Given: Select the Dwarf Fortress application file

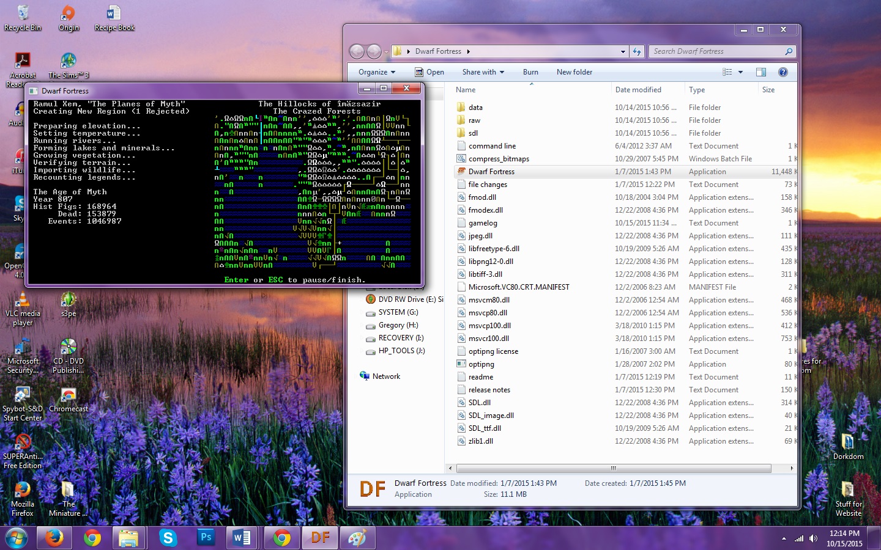Looking at the screenshot, I should pos(491,172).
